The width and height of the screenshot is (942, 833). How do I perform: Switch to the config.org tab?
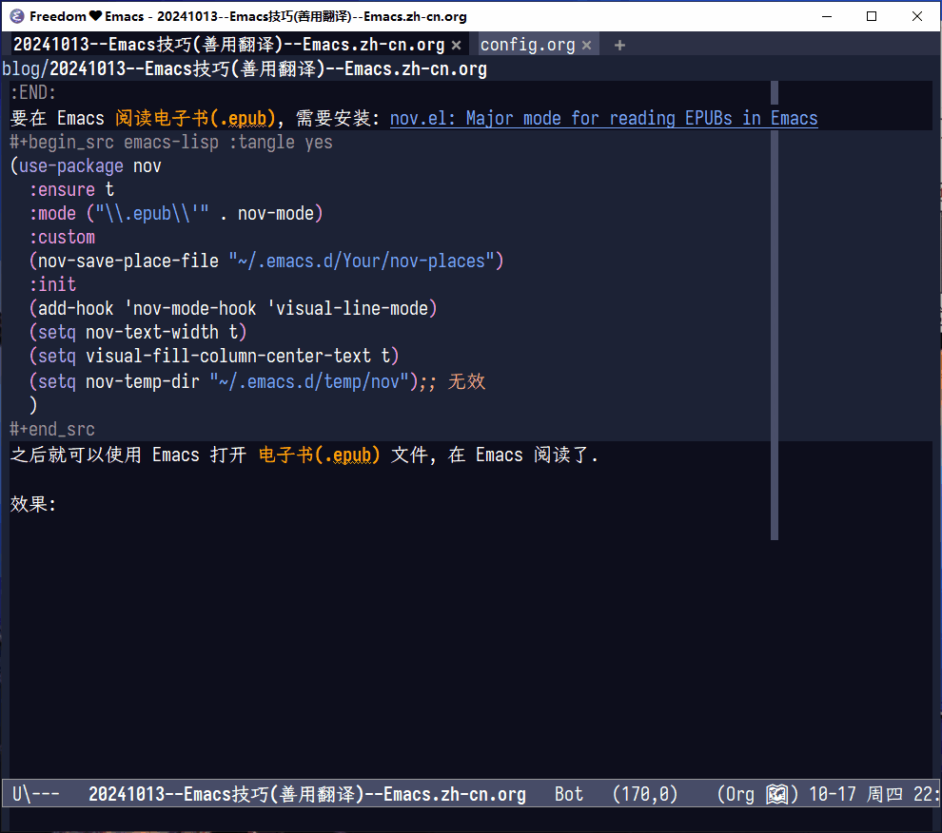[x=527, y=45]
